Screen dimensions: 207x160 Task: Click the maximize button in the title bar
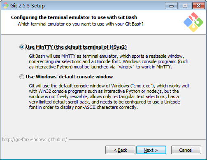[x=185, y=6]
